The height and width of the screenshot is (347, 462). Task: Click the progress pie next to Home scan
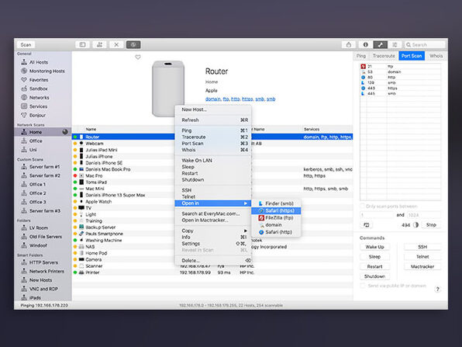coord(65,132)
